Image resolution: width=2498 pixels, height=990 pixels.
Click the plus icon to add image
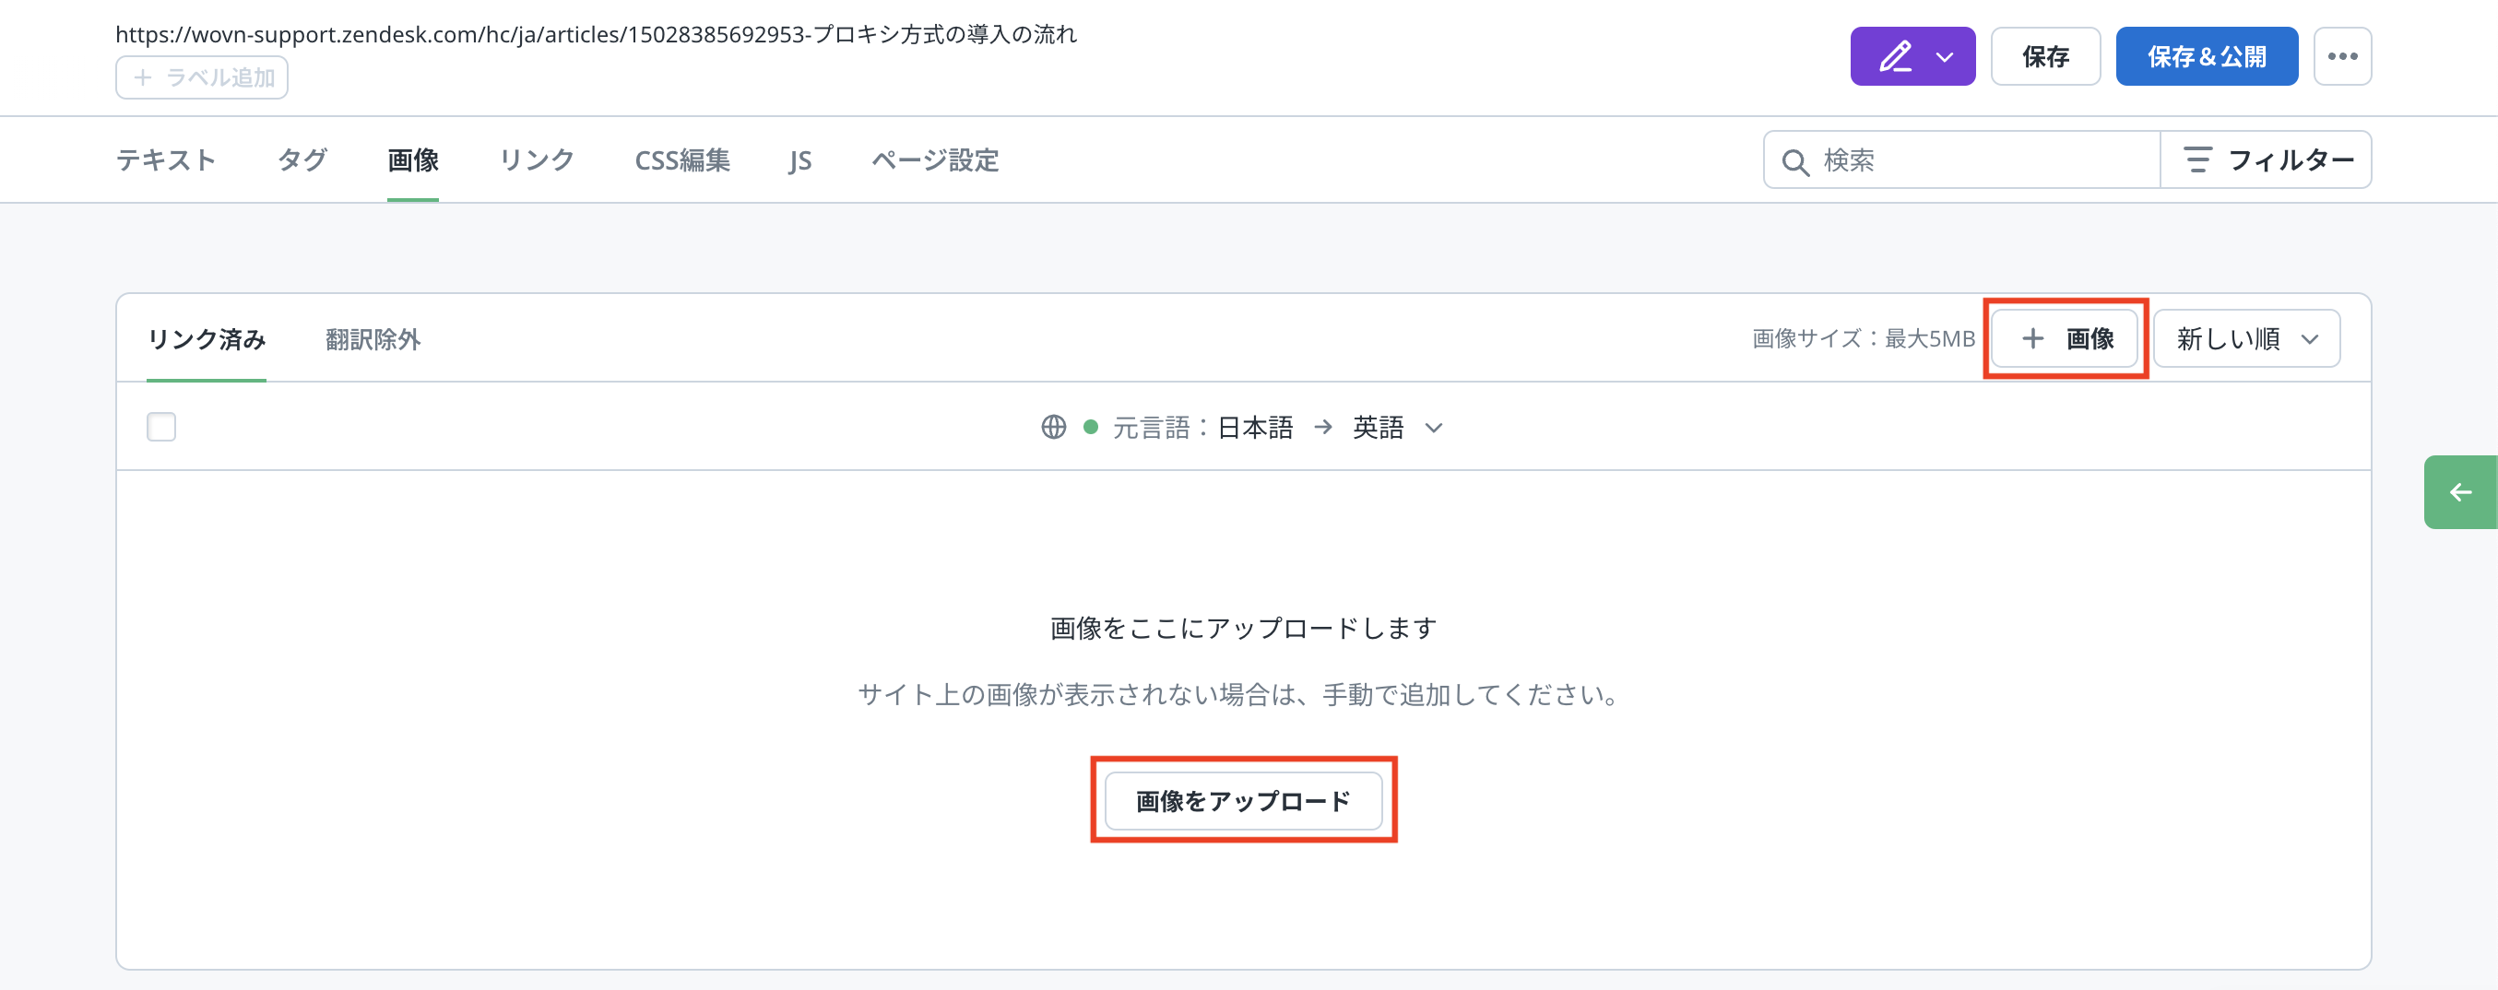(2031, 338)
